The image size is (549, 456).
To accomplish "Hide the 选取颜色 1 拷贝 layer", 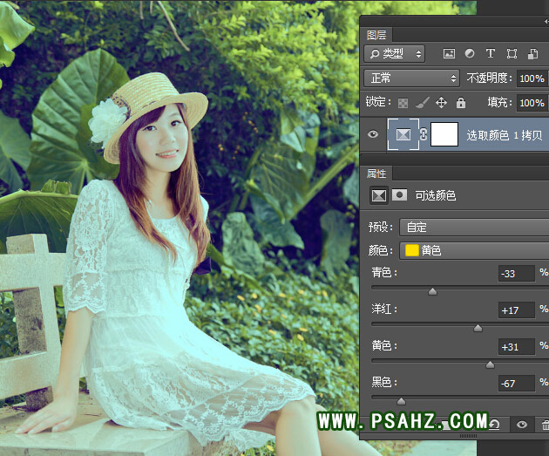I will point(374,134).
